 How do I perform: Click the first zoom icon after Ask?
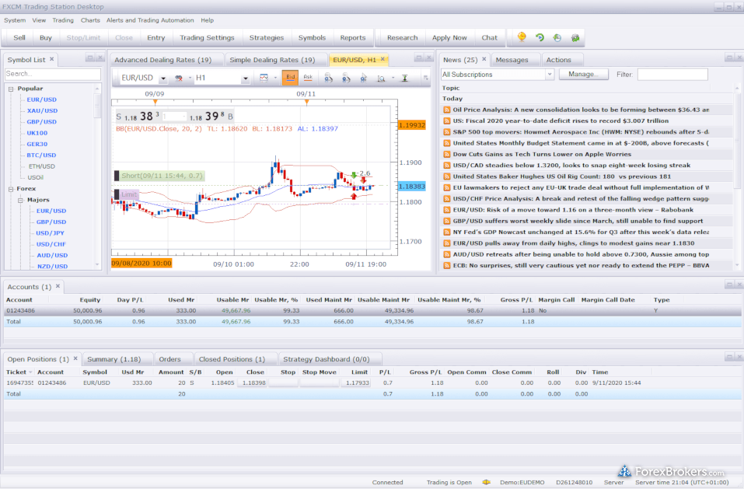pos(328,78)
